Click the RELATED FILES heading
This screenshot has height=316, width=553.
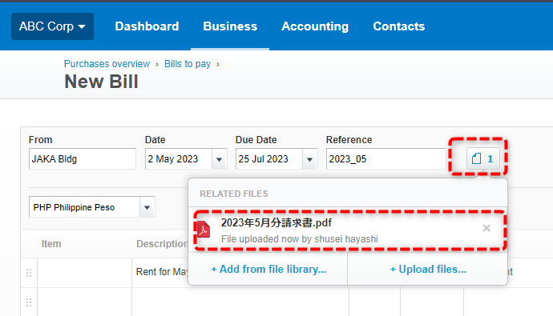[234, 194]
